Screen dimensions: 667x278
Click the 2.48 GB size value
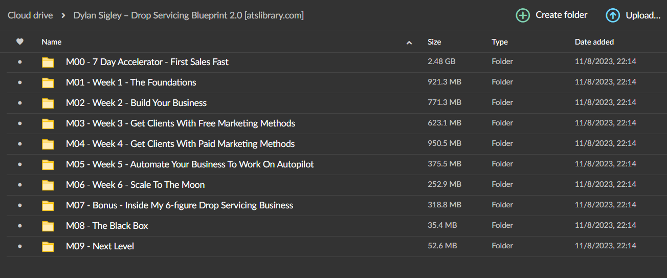(x=441, y=61)
